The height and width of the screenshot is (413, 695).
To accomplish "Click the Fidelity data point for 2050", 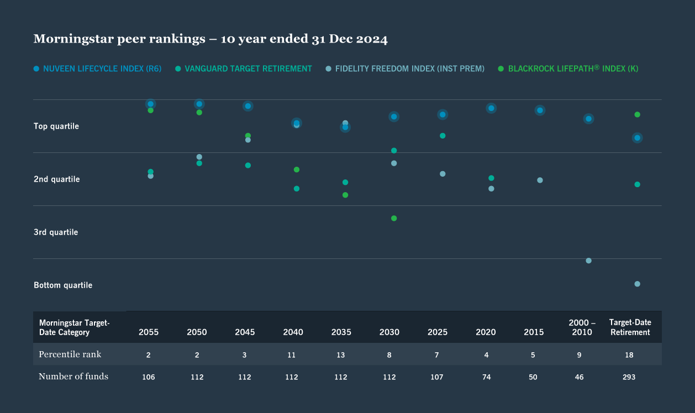I will pyautogui.click(x=199, y=157).
